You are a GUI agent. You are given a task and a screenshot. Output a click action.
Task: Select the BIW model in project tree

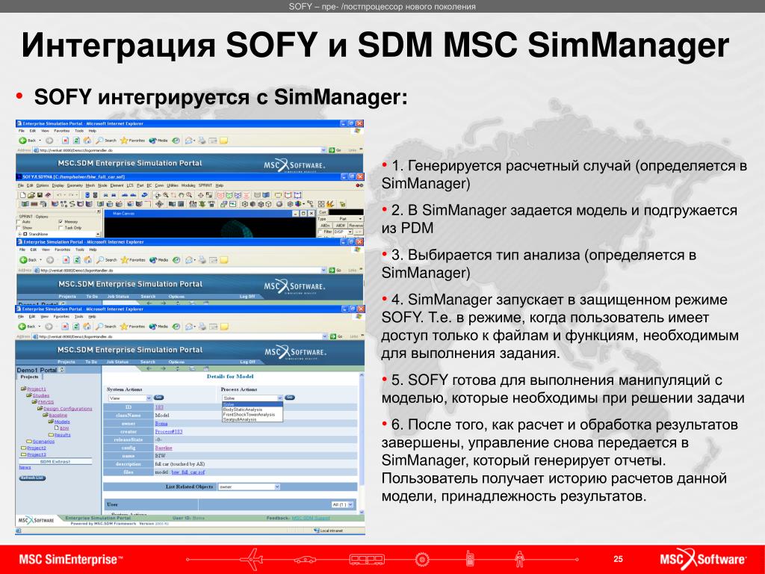[64, 428]
